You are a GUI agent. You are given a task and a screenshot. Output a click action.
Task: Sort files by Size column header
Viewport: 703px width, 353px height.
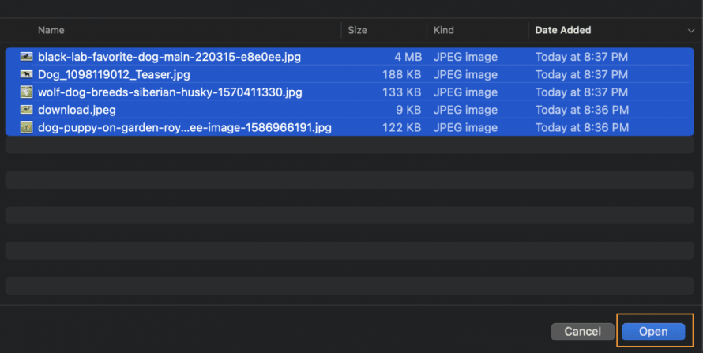pos(358,30)
